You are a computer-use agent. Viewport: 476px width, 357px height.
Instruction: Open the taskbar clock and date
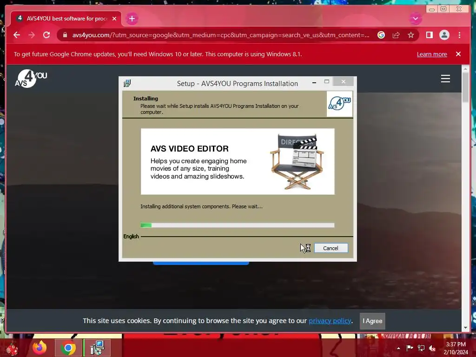tap(456, 348)
